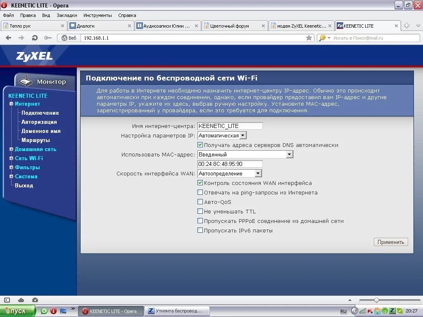The width and height of the screenshot is (423, 317).
Task: Toggle automatic DNS servers checkbox
Action: point(200,145)
